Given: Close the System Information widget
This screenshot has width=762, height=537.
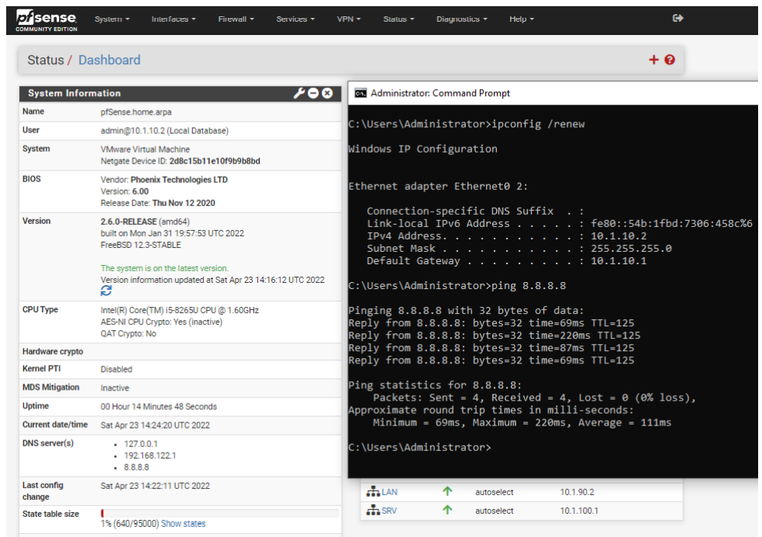Looking at the screenshot, I should pyautogui.click(x=327, y=93).
